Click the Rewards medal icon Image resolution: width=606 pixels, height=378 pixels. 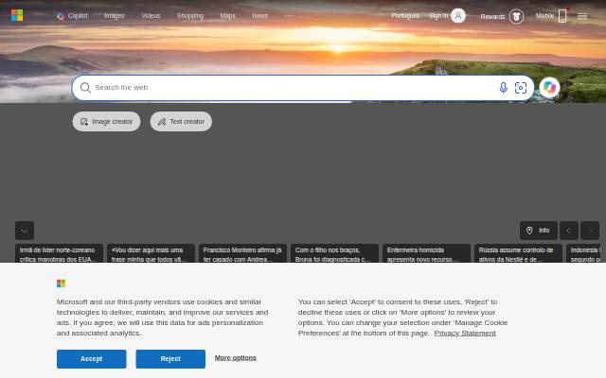[516, 16]
